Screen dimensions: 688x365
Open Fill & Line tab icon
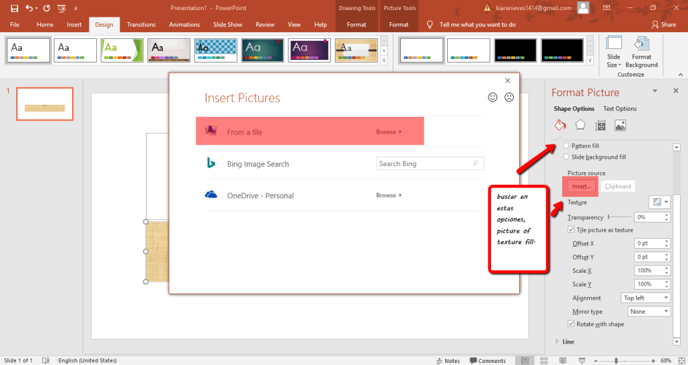(x=560, y=125)
